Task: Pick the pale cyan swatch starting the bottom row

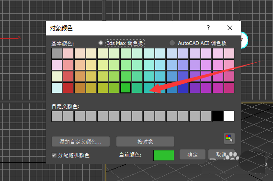Action: (x=57, y=88)
